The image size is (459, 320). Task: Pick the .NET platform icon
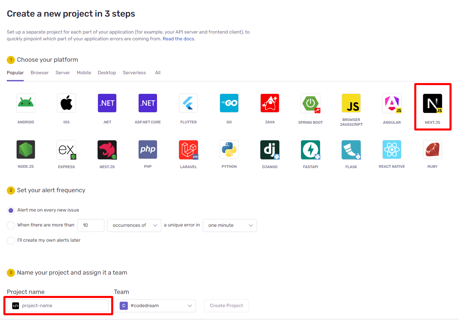coord(107,103)
